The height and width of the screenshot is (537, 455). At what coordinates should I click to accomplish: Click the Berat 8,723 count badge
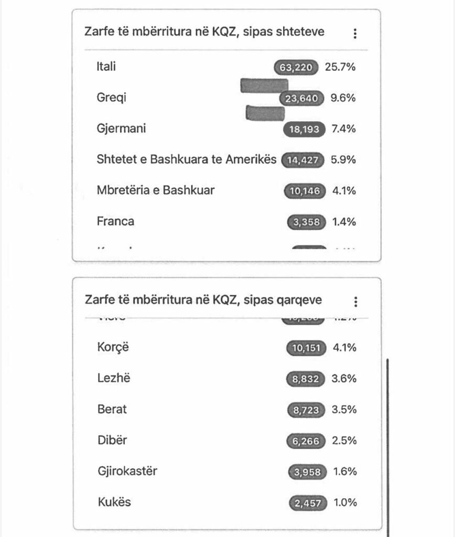[x=306, y=410]
